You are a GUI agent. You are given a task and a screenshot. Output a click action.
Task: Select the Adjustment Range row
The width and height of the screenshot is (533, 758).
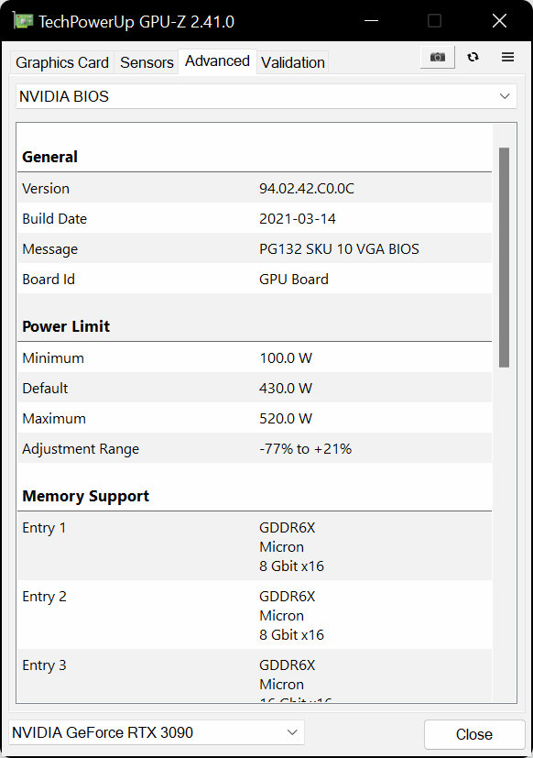click(x=255, y=448)
